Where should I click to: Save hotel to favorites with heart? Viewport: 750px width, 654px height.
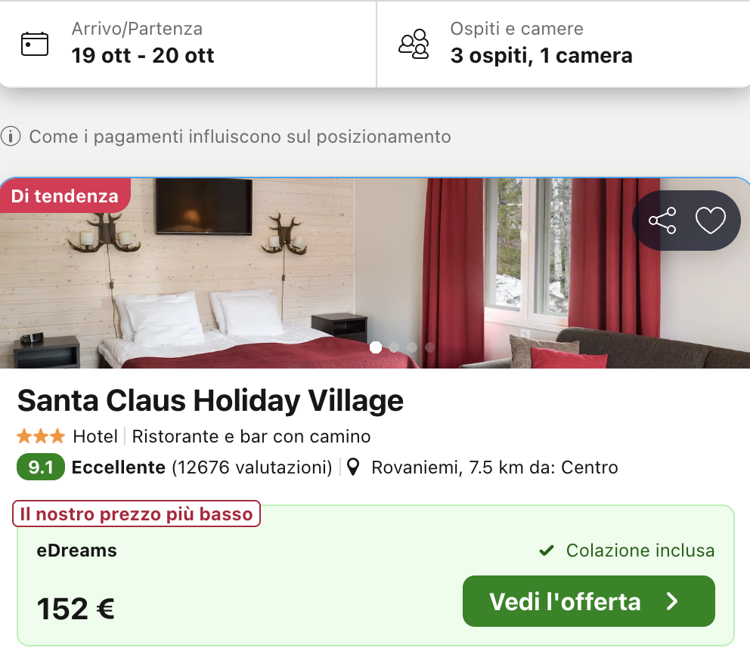coord(710,221)
